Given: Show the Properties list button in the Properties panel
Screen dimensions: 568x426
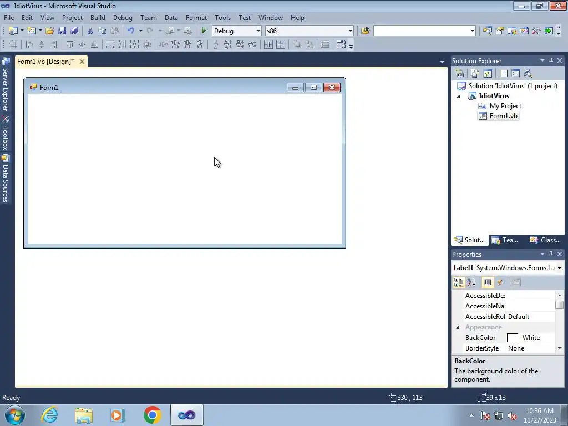Looking at the screenshot, I should coord(488,282).
